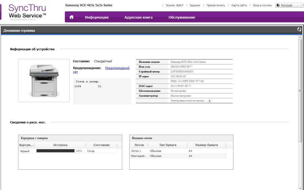Click Вход в систему to log in

point(262,5)
